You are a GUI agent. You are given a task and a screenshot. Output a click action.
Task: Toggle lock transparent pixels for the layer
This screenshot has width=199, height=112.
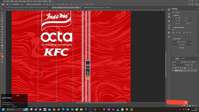176,68
